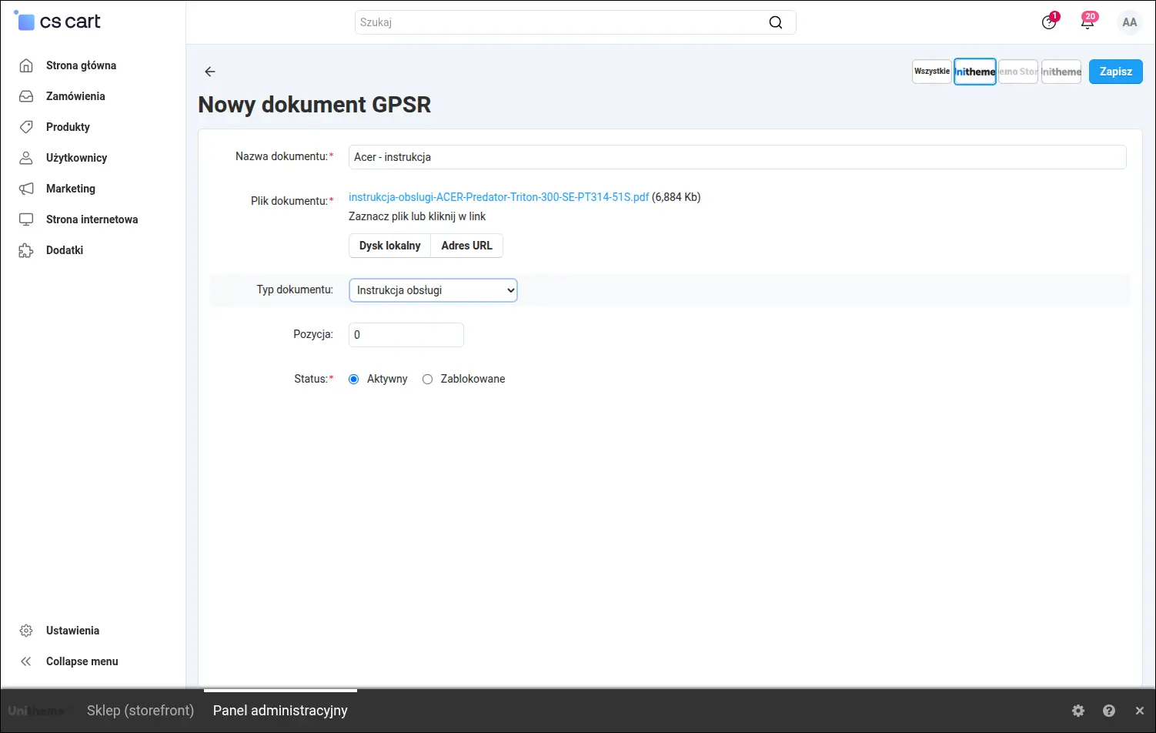Select the greyed-out Unitheme storefront button
Viewport: 1156px width, 733px height.
(x=1061, y=72)
